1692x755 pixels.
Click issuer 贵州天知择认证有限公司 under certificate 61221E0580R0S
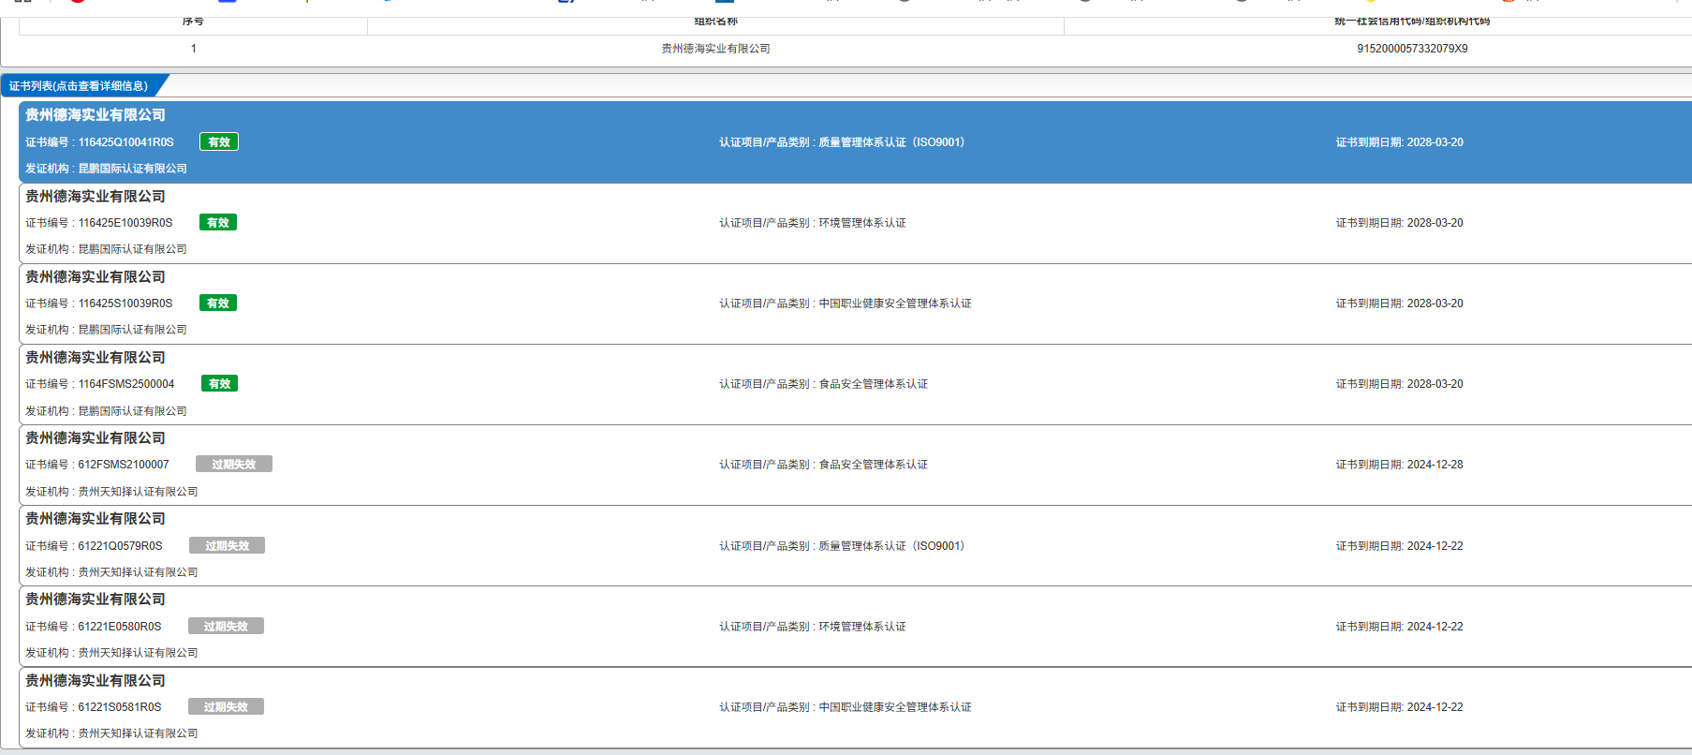coord(139,653)
